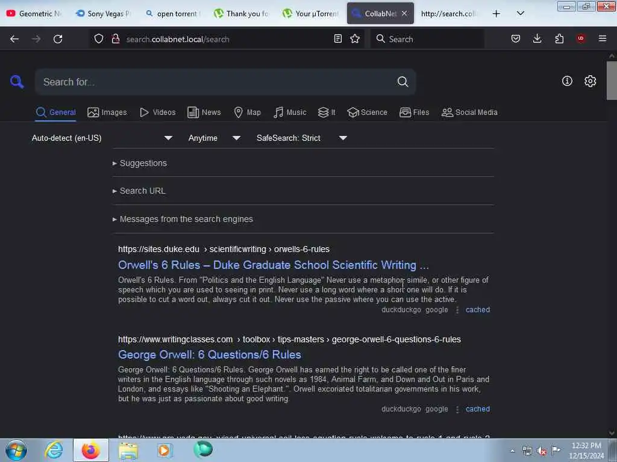Screen dimensions: 617x462
Task: Switch to http://search.coll tab
Action: pos(448,14)
